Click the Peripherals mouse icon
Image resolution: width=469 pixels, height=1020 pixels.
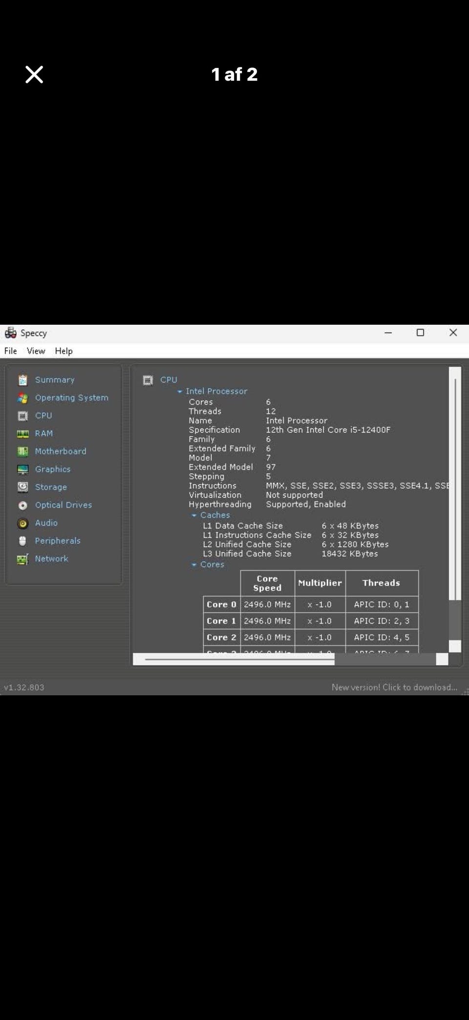22,541
